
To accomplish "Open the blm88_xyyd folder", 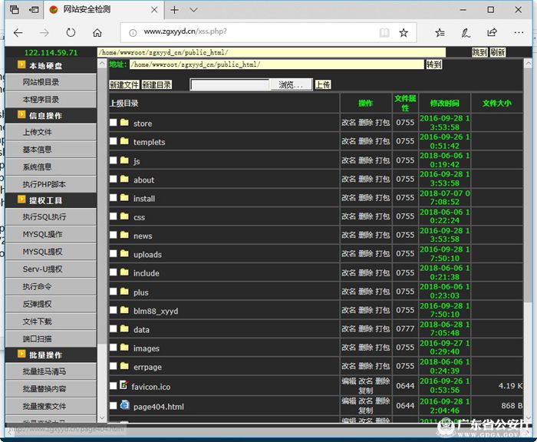I will click(x=156, y=311).
